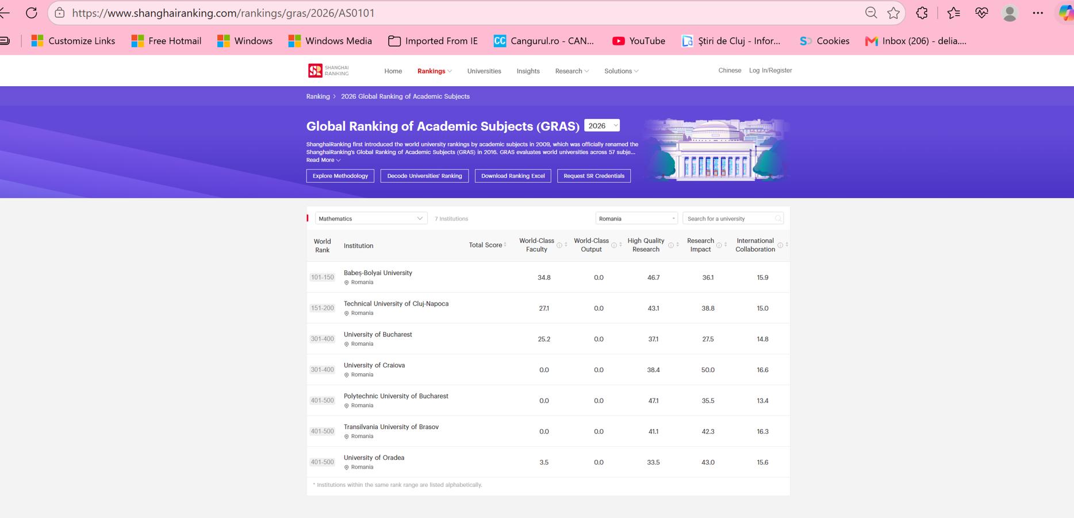Switch language to Chinese
1074x518 pixels.
[730, 71]
